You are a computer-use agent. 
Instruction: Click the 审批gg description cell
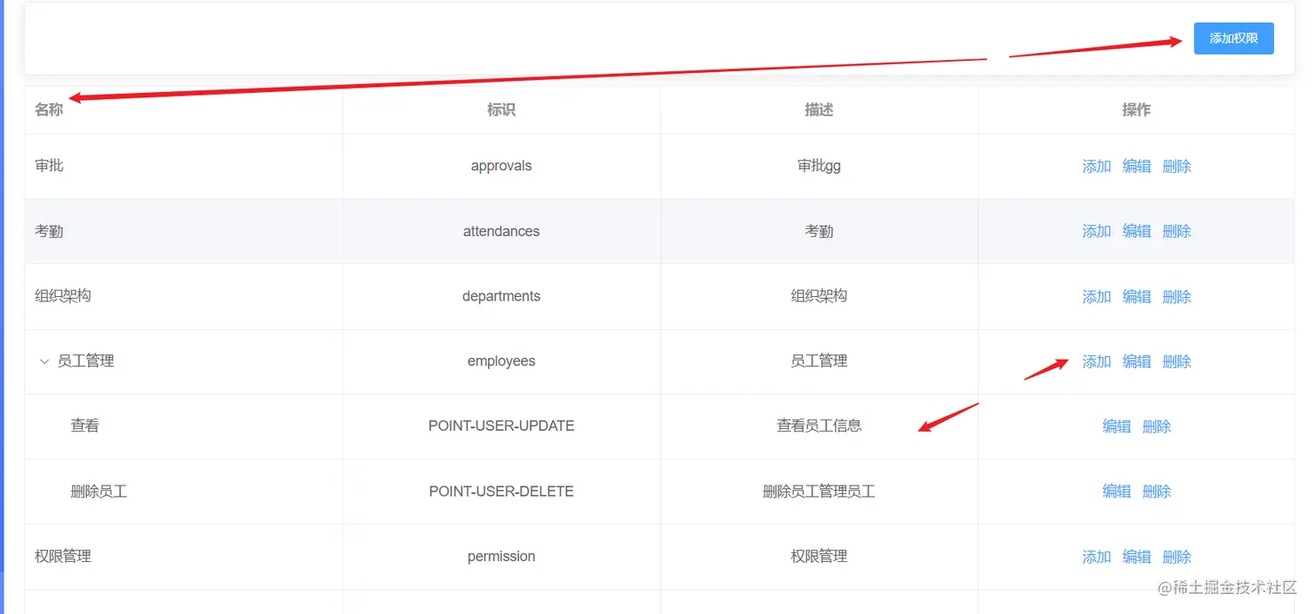[819, 166]
